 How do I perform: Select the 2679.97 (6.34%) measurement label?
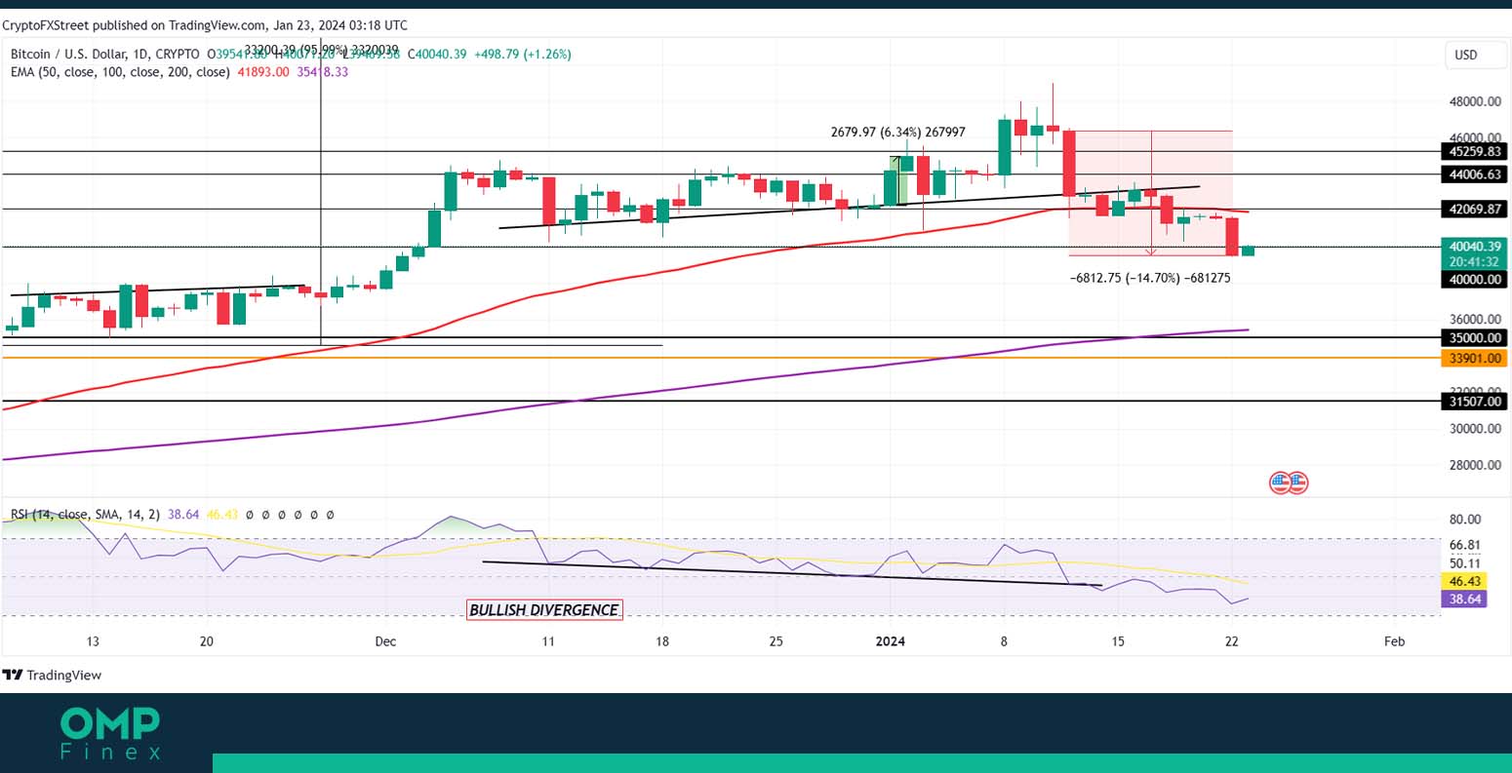(x=897, y=133)
